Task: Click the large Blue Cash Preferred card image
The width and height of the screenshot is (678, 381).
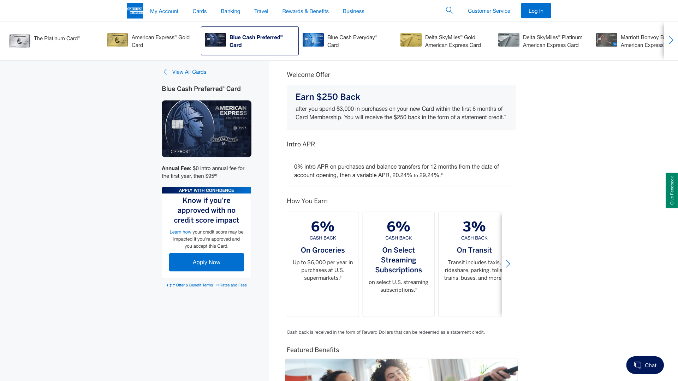Action: pyautogui.click(x=207, y=129)
